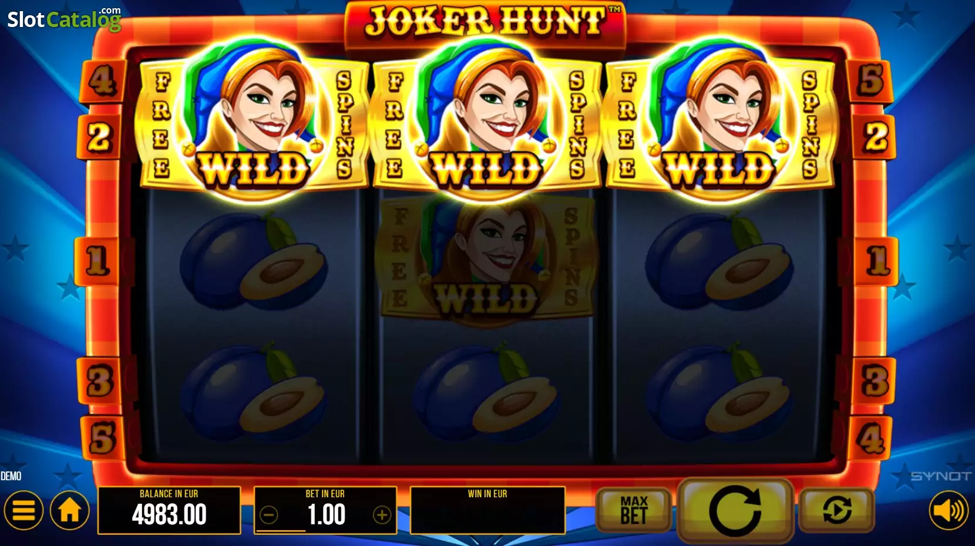The height and width of the screenshot is (546, 975).
Task: Select payline 4 marker on right
Action: coord(871,439)
